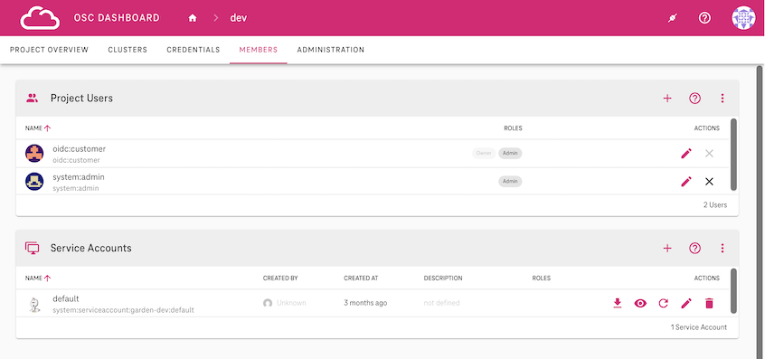The image size is (765, 359).
Task: Open the user avatar account menu
Action: tap(743, 18)
